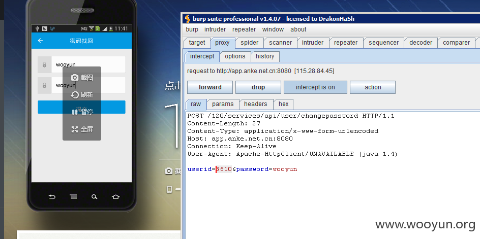
Task: Click the Burp Suite lightning logo icon
Action: tap(188, 19)
